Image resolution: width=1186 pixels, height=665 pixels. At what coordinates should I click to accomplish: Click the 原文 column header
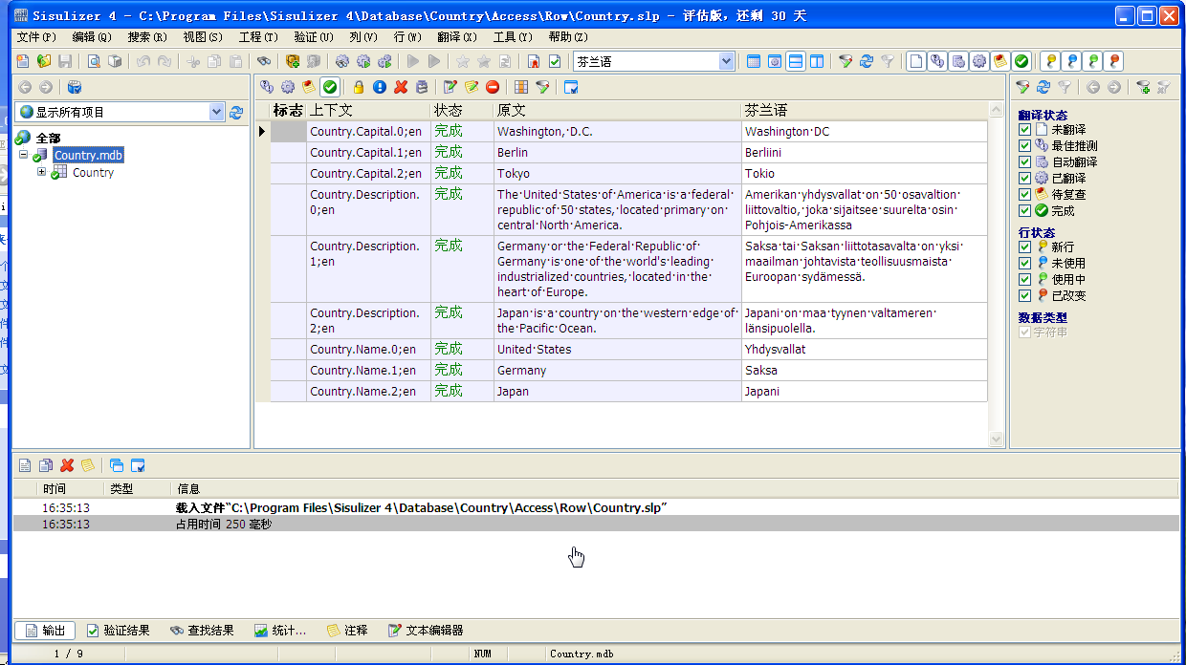617,110
